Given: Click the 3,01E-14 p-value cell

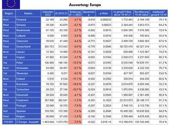Looking at the screenshot, I should 104,122.
